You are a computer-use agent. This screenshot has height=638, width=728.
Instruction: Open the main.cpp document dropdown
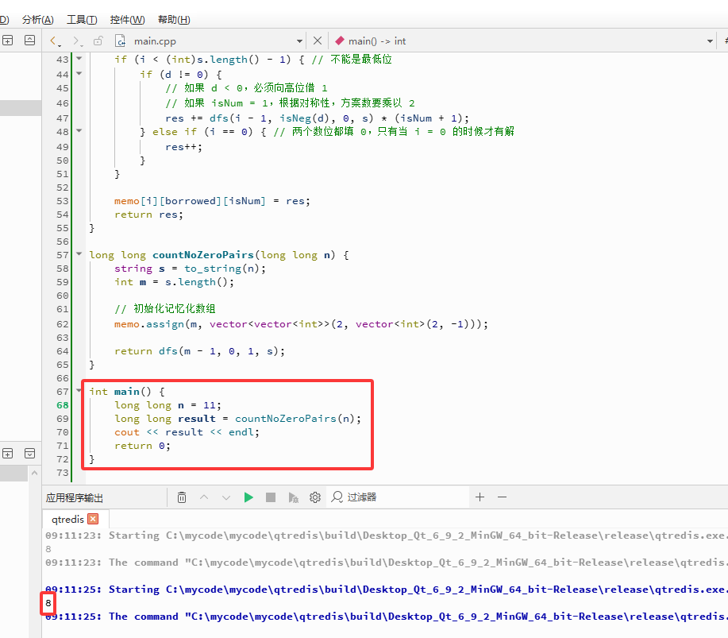299,41
